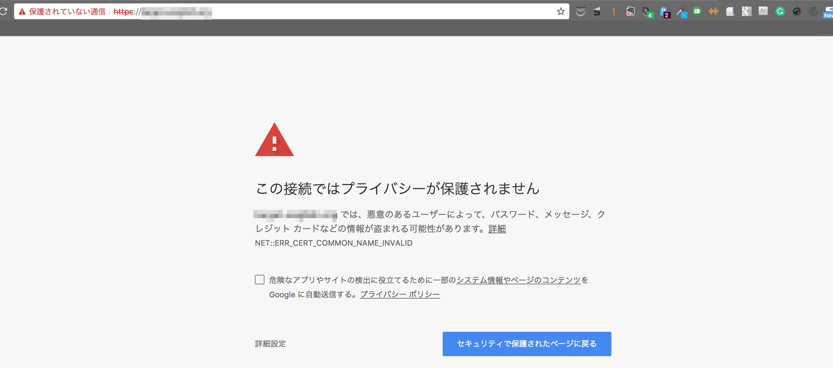Image resolution: width=833 pixels, height=368 pixels.
Task: Open the Pushbullet extension
Action: coord(697,11)
